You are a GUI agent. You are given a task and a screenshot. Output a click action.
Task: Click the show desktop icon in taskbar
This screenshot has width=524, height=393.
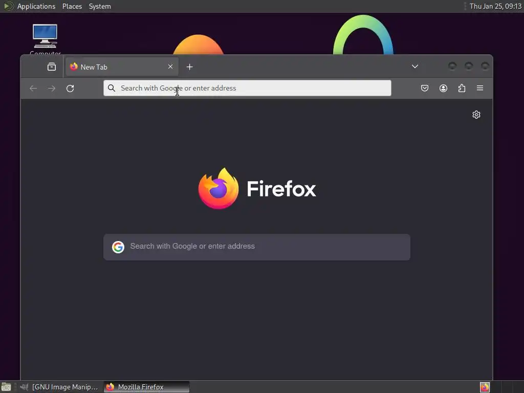[x=6, y=387]
